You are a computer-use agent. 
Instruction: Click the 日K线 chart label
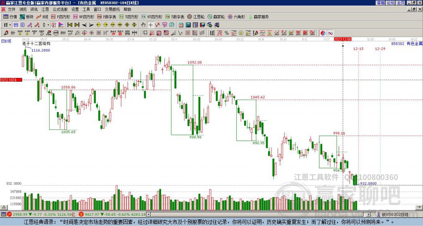point(6,41)
